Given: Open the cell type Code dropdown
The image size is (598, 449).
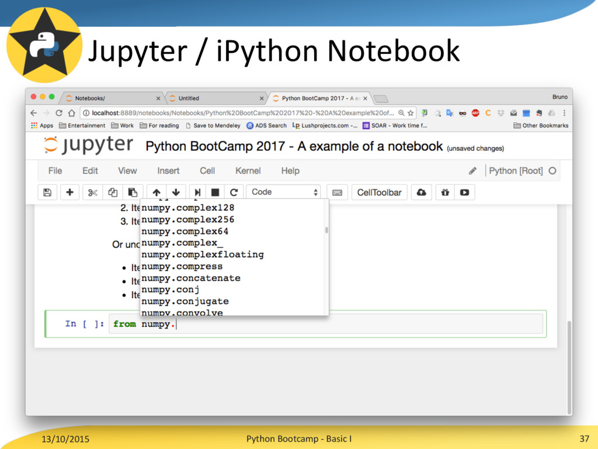Looking at the screenshot, I should tap(284, 192).
